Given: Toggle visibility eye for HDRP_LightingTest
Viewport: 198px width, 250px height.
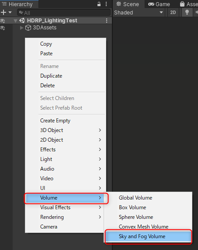Looking at the screenshot, I should tap(3, 21).
